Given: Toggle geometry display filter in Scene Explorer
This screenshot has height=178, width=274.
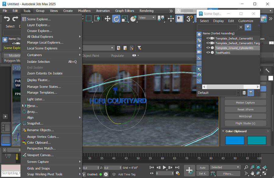Looking at the screenshot, I should (199, 34).
